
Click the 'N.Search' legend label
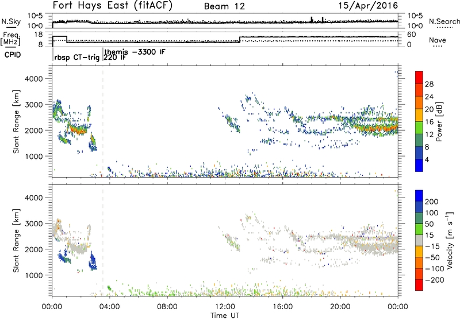(444, 21)
